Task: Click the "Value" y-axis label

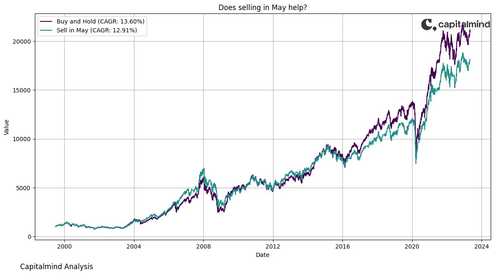Action: (x=7, y=127)
